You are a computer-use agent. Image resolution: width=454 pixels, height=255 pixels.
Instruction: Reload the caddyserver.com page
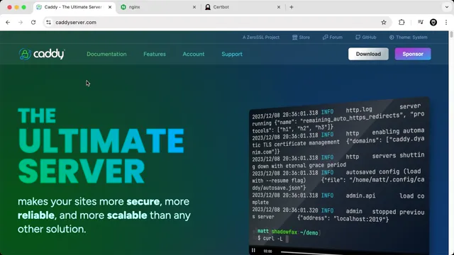click(x=33, y=22)
